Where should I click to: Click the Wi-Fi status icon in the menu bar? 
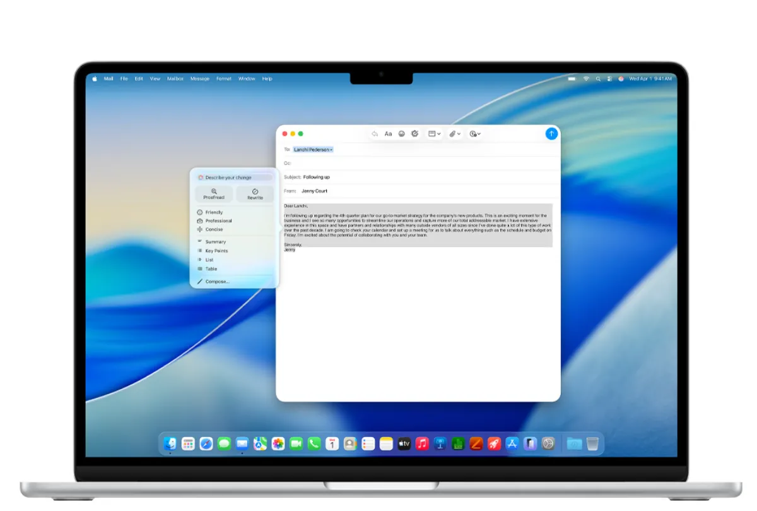click(x=586, y=79)
